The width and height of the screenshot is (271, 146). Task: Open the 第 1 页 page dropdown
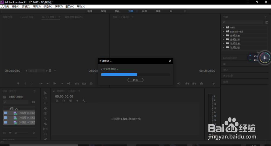coord(37,71)
